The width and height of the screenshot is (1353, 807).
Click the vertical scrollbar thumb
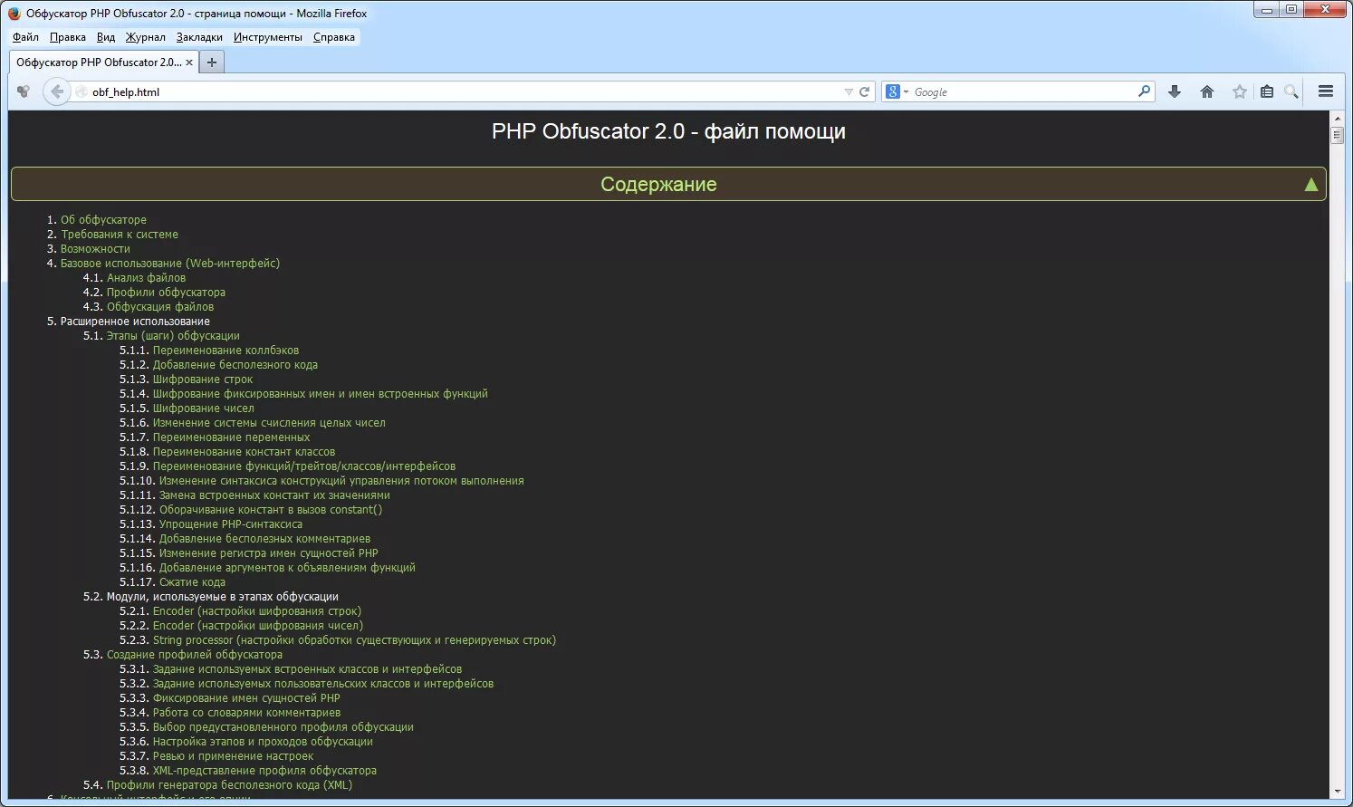1338,136
